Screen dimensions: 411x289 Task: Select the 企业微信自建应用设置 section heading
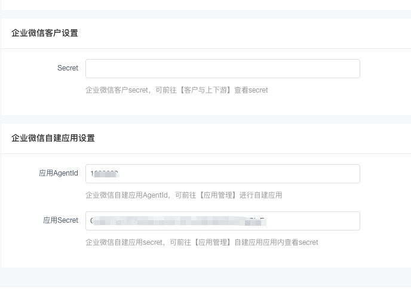coord(53,138)
